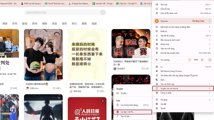
Task: Switch to Social Techcare browser tab
Action: click(55, 3)
